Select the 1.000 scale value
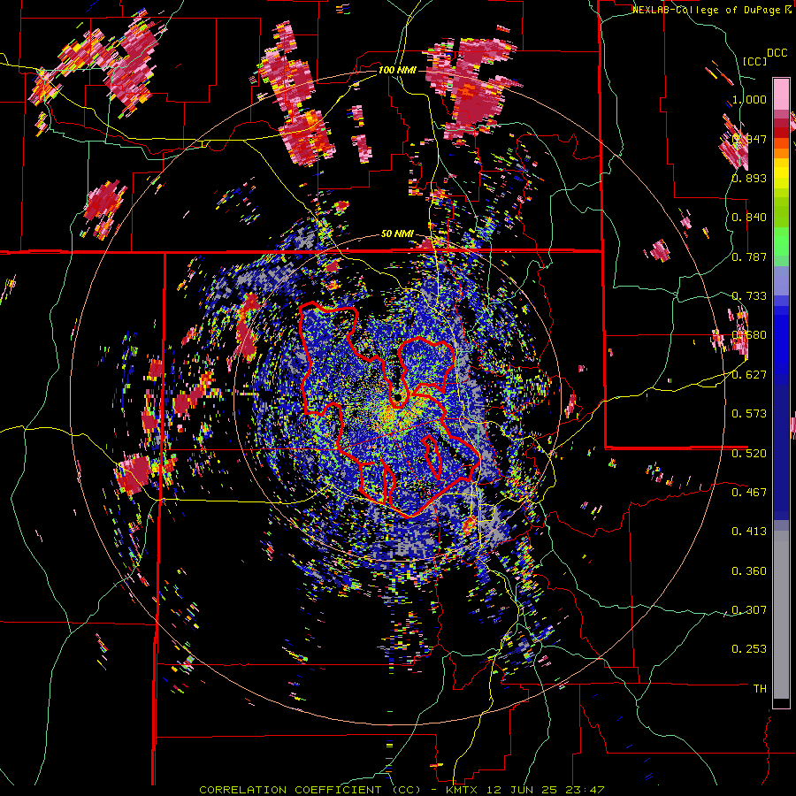 749,99
